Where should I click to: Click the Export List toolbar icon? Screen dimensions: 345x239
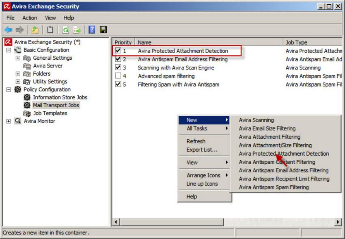point(77,30)
